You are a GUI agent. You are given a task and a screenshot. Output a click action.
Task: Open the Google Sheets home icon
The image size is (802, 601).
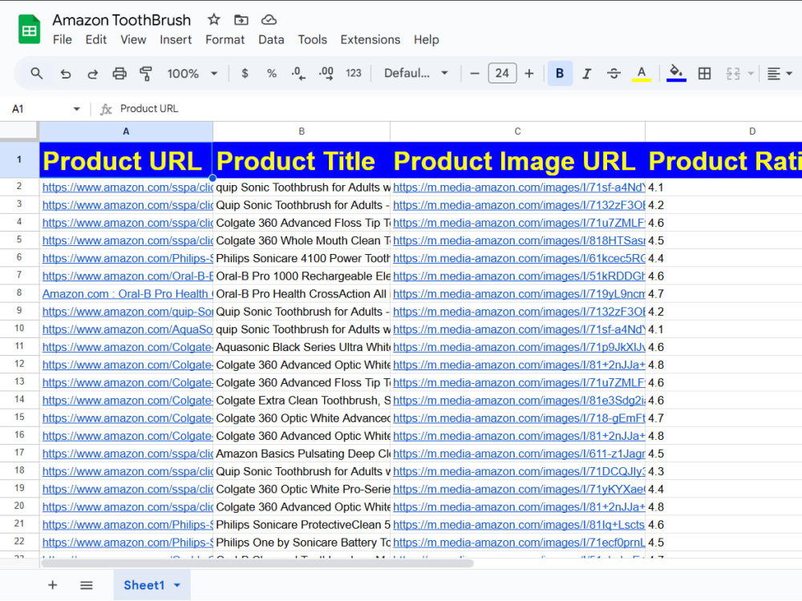tap(29, 30)
